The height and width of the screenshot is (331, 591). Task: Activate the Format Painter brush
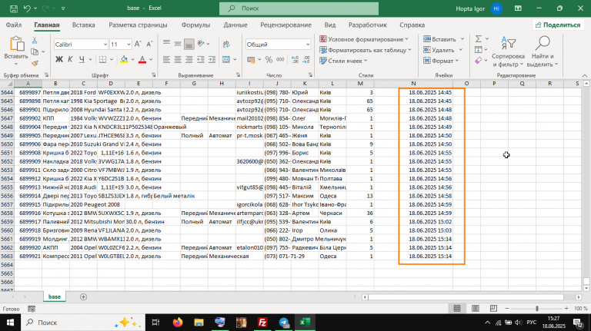[x=35, y=63]
